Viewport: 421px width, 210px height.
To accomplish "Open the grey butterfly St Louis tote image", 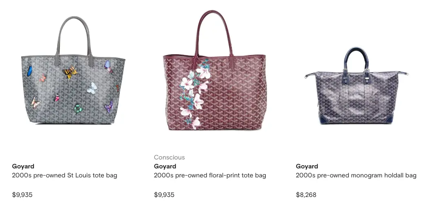I will (x=73, y=70).
